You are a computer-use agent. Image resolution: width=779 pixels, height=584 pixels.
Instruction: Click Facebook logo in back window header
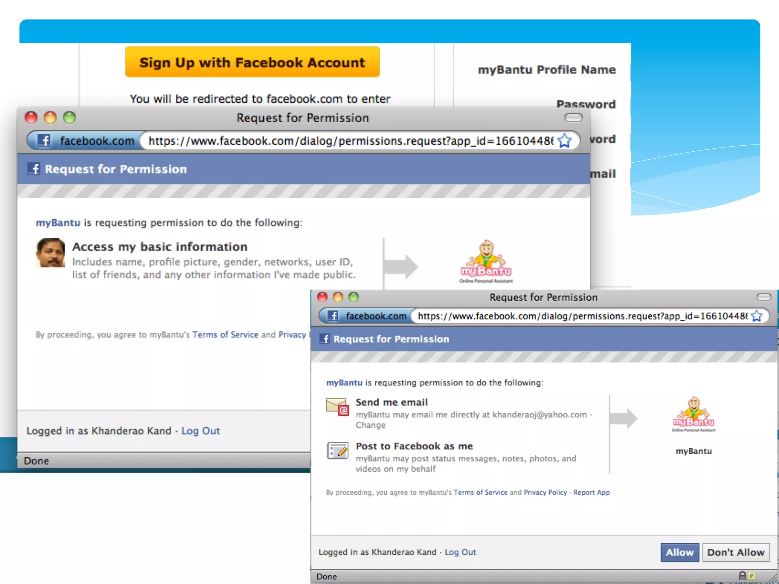(34, 168)
